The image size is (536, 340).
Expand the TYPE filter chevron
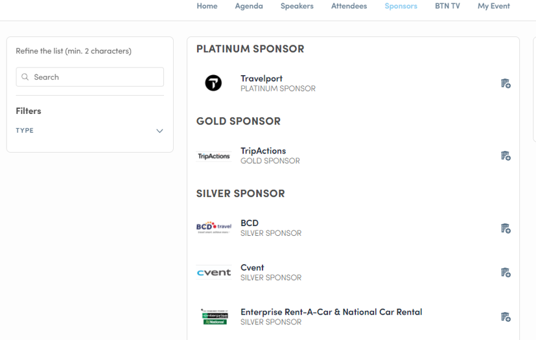point(159,131)
